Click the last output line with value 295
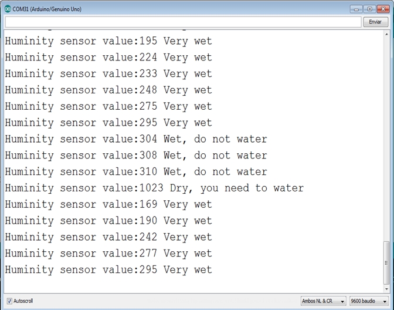Viewport: 394px width, 310px height. [x=108, y=269]
